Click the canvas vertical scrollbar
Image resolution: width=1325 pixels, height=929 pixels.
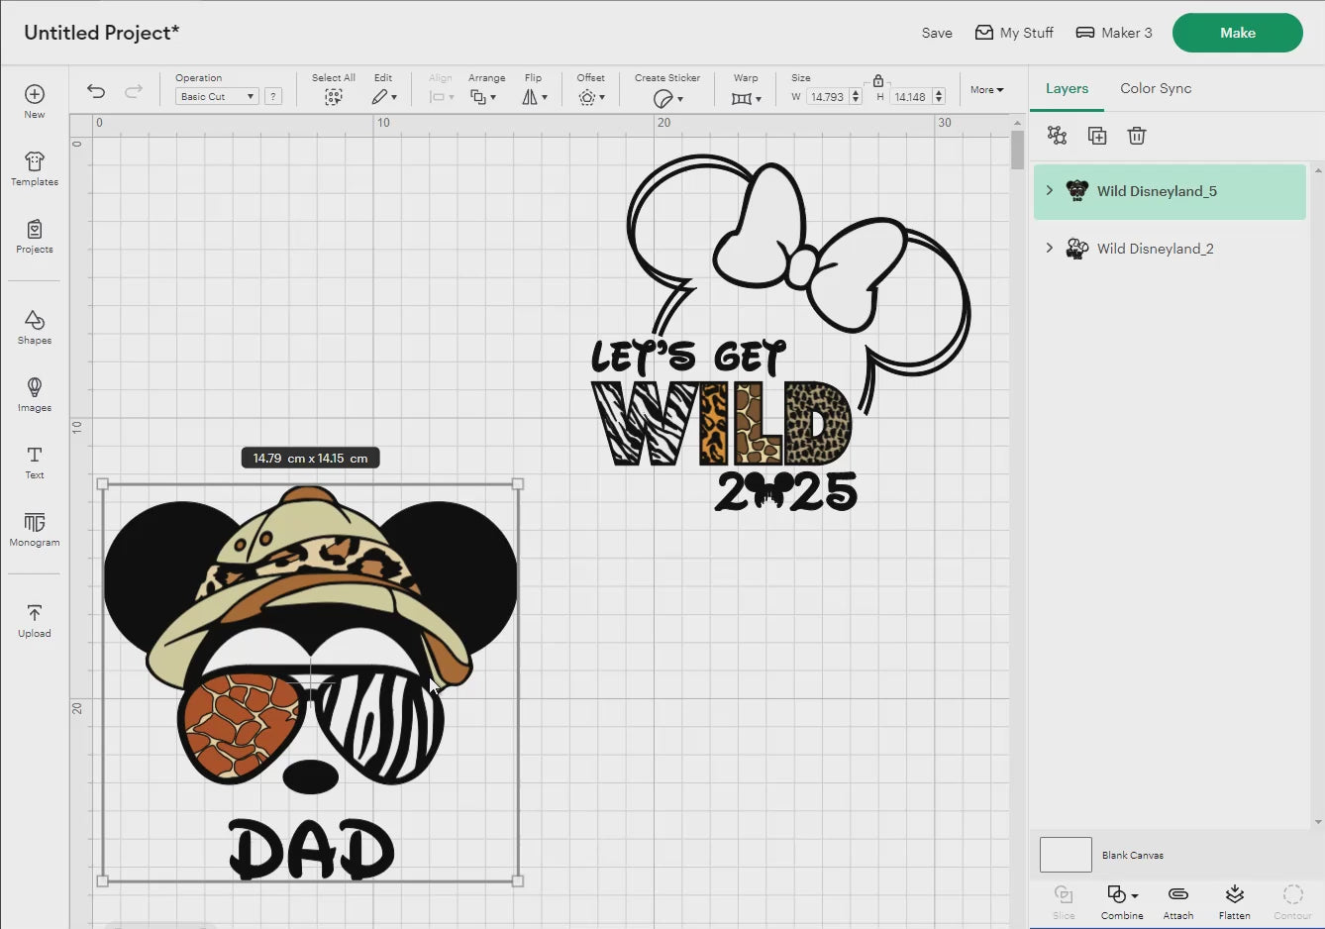click(x=1017, y=149)
